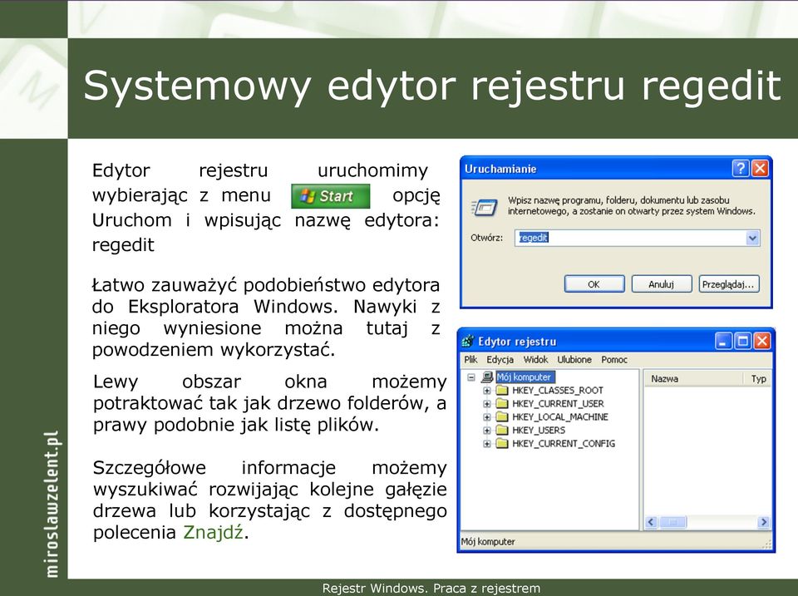Click the Anuluj button
The image size is (798, 596).
[x=661, y=284]
